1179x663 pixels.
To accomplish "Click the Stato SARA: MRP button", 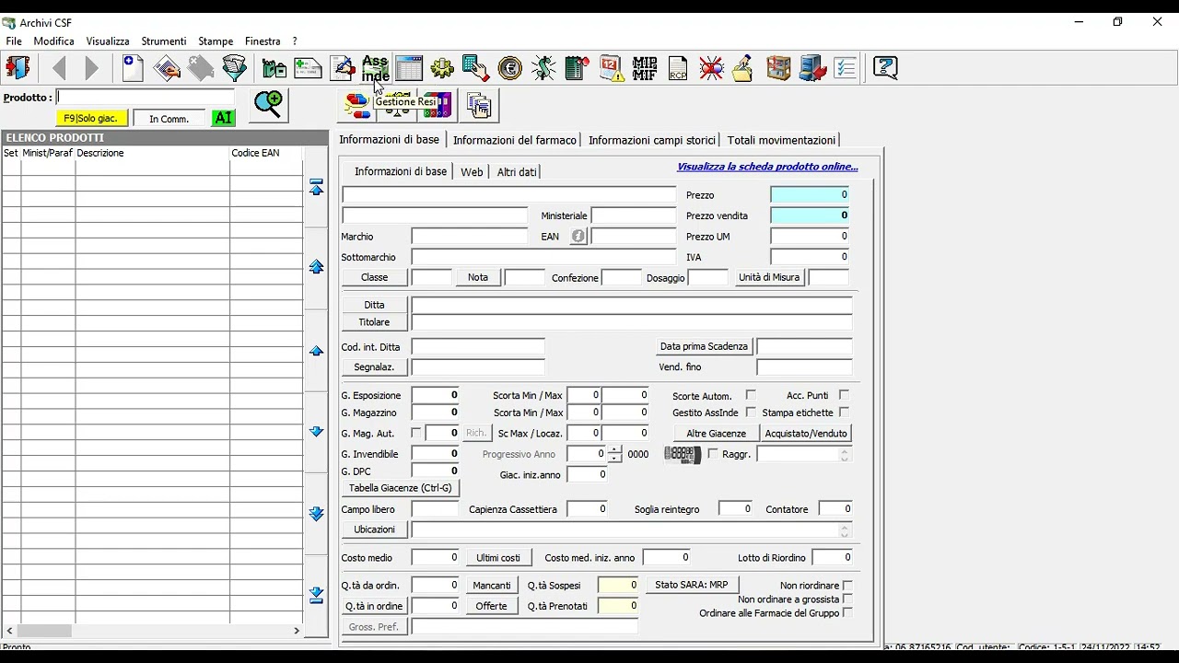I will point(692,585).
